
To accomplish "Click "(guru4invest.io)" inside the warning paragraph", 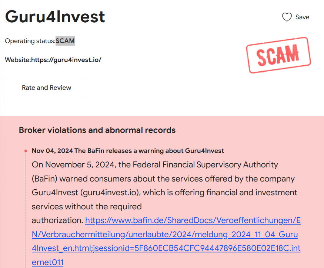I will [109, 193].
